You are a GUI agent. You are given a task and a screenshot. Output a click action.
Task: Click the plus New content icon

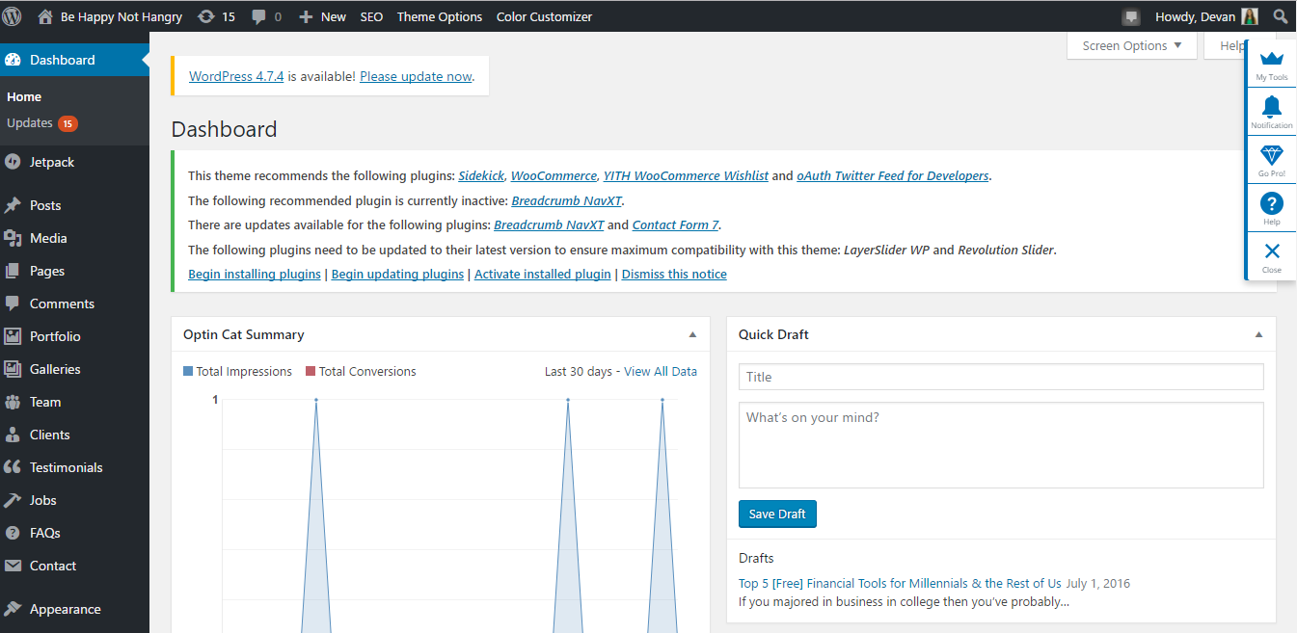[x=305, y=16]
